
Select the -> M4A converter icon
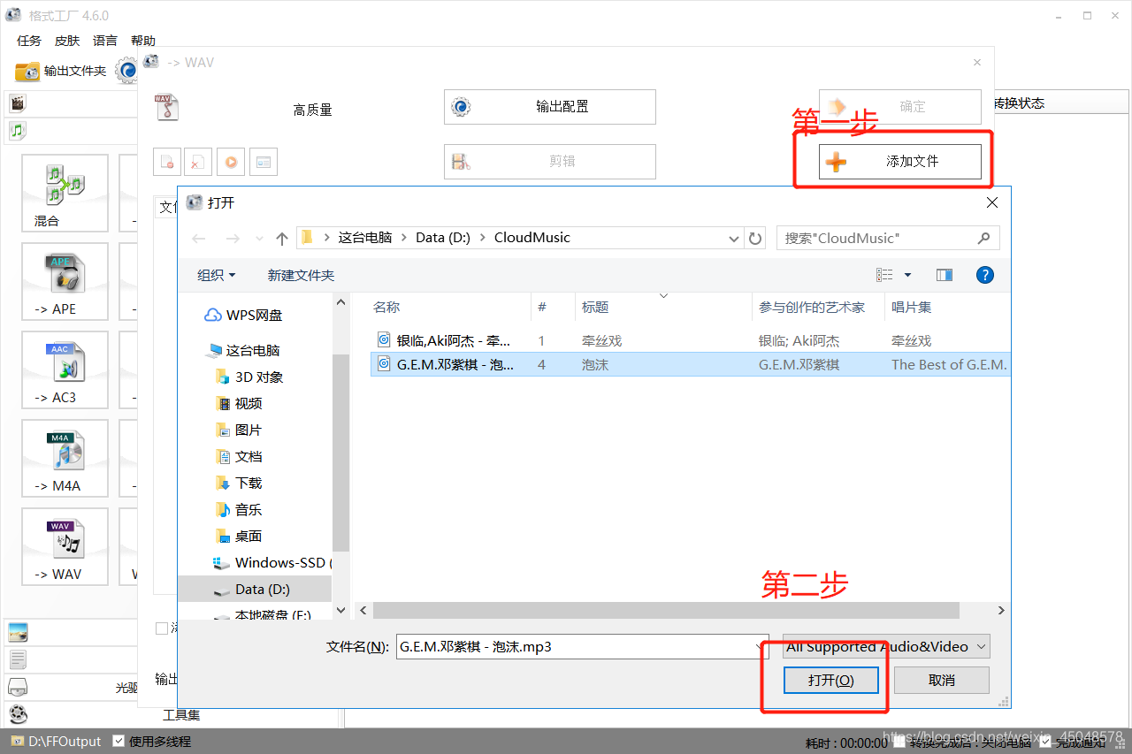pyautogui.click(x=65, y=459)
